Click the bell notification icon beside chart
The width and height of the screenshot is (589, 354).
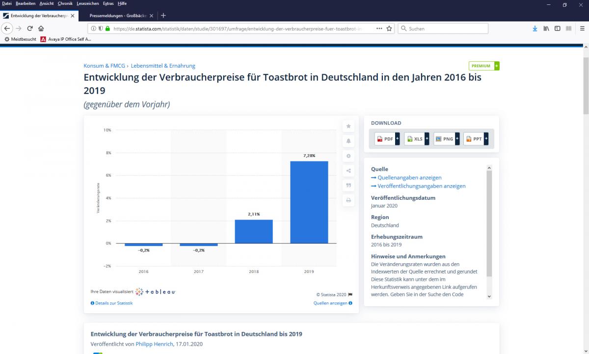[x=348, y=141]
